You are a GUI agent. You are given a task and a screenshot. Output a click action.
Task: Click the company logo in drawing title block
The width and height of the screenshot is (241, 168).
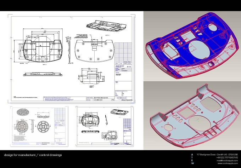pos(122,98)
